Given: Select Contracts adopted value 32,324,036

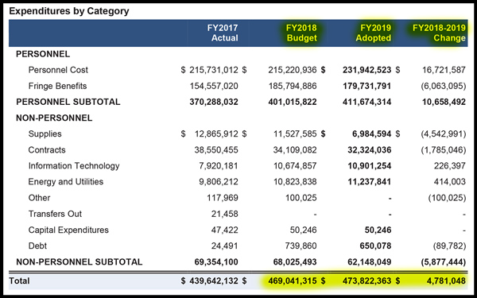Looking at the screenshot, I should [x=370, y=150].
